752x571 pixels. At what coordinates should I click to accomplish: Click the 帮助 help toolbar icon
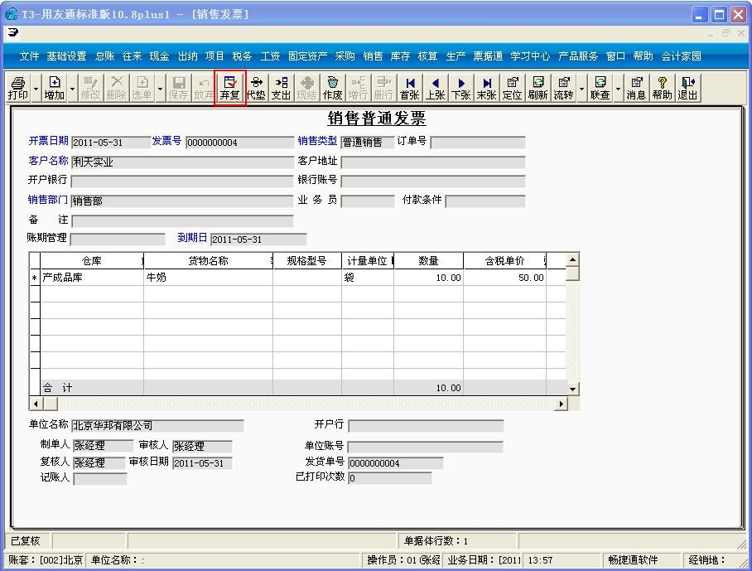662,88
